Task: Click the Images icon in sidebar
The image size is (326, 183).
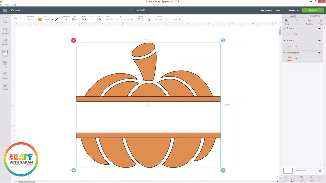Action: 5,53
